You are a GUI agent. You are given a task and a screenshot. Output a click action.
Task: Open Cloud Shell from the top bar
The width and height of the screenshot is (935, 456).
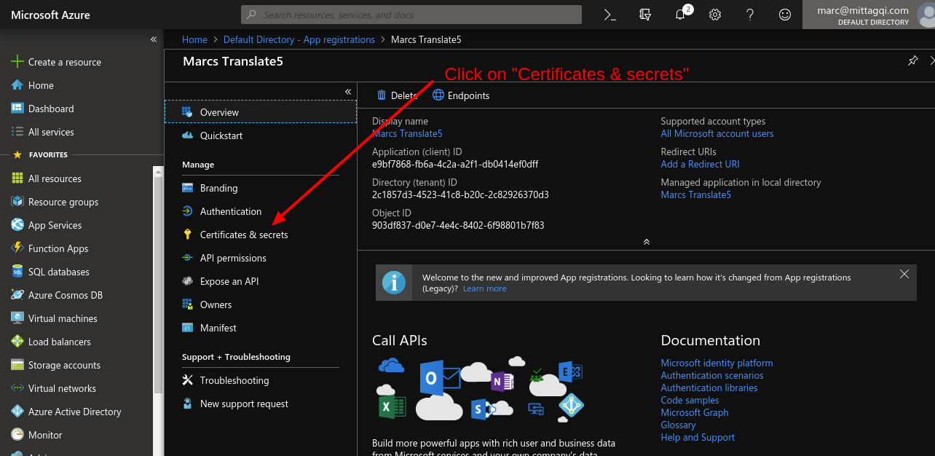click(x=610, y=15)
